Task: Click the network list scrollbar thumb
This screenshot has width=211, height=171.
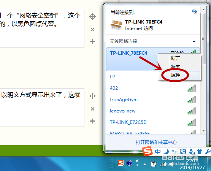Action: tap(203, 38)
